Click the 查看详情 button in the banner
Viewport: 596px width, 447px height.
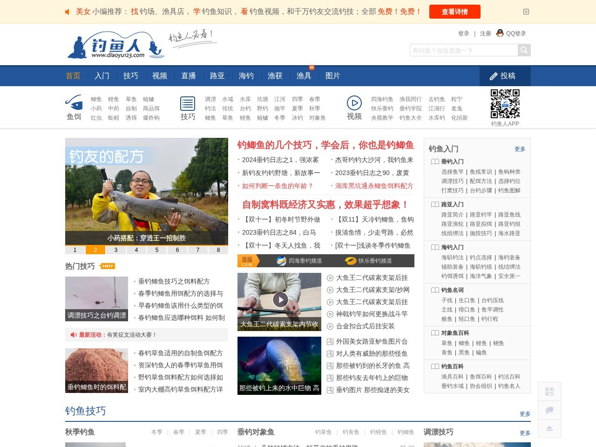point(455,12)
